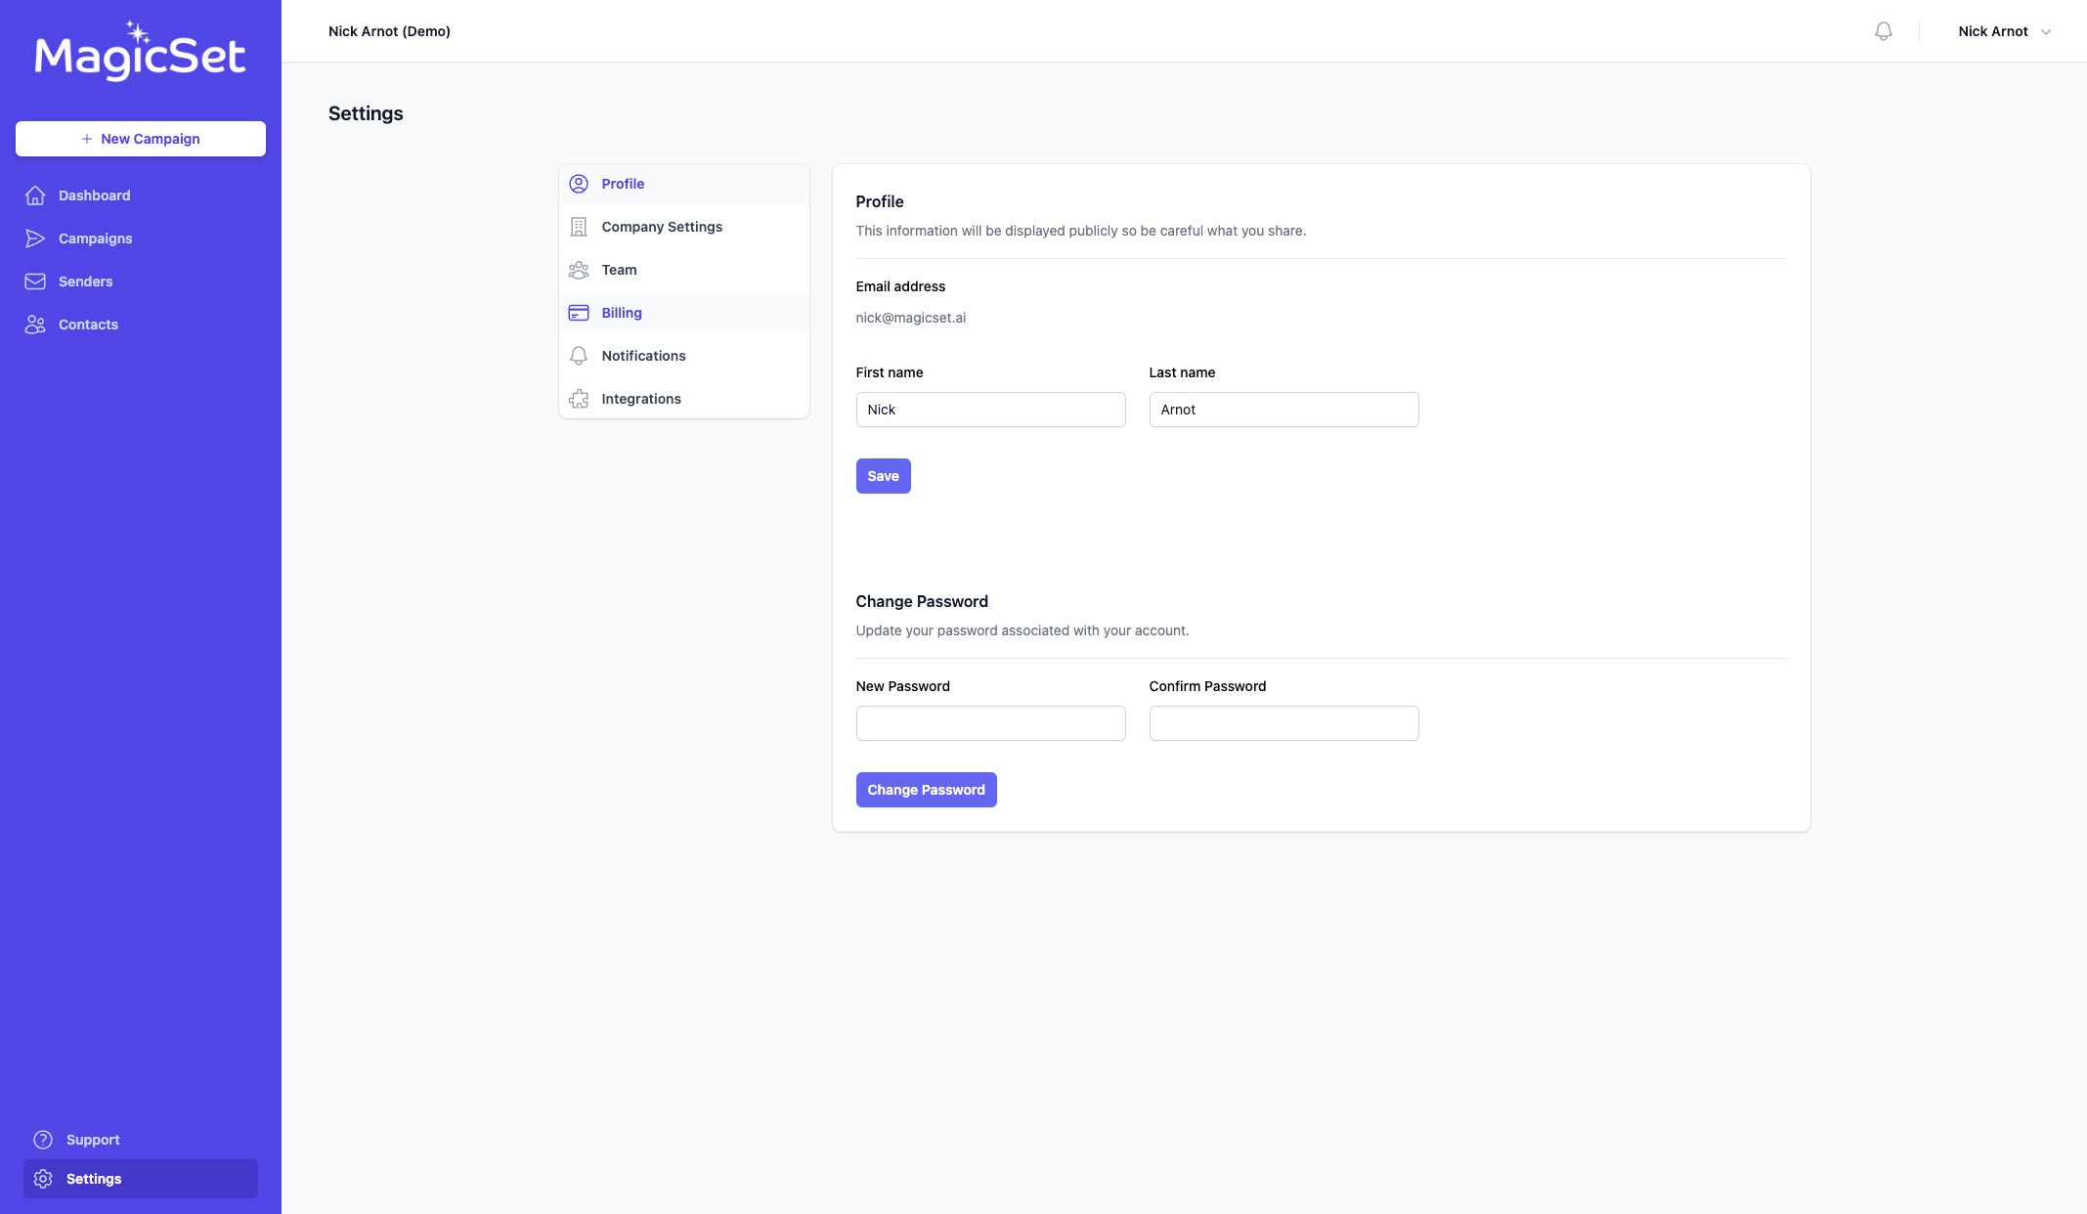Click the Senders envelope icon

click(35, 282)
